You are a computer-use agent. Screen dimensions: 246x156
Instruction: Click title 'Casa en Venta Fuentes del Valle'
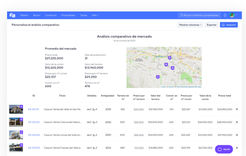63,148
